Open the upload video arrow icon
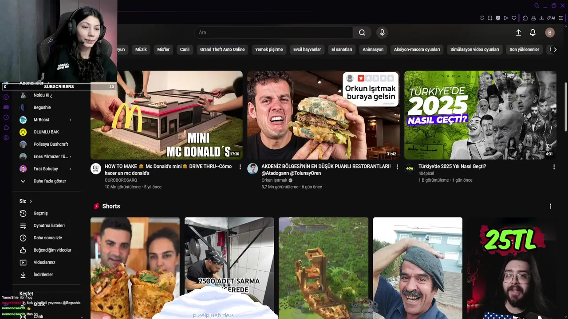The width and height of the screenshot is (568, 319). (x=518, y=32)
